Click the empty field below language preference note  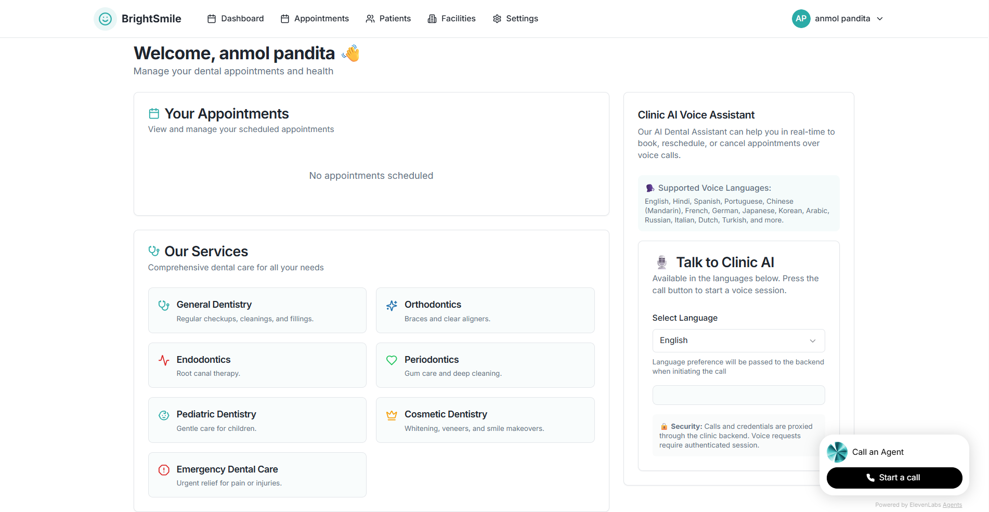coord(738,395)
